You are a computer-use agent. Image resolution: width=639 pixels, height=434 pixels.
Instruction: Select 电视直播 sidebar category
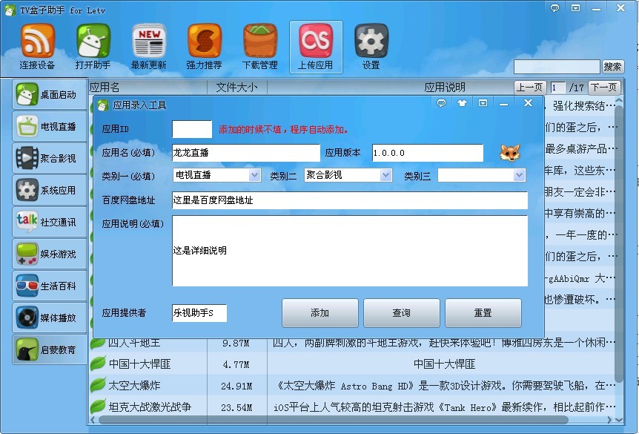pyautogui.click(x=50, y=126)
